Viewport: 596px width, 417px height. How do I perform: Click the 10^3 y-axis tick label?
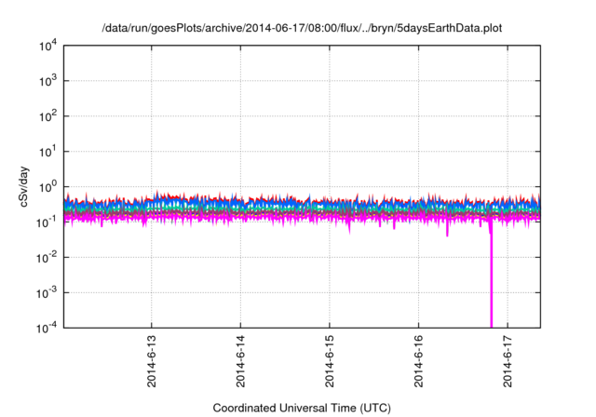47,81
